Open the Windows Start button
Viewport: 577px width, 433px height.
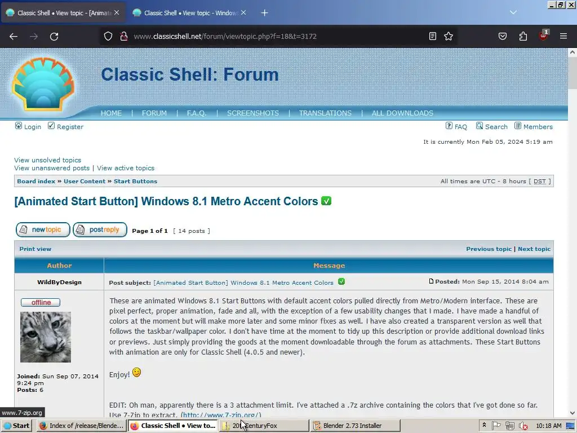coord(17,426)
